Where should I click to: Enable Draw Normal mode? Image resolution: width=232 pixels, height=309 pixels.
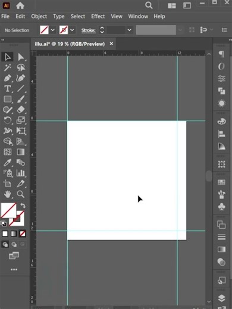pos(5,244)
